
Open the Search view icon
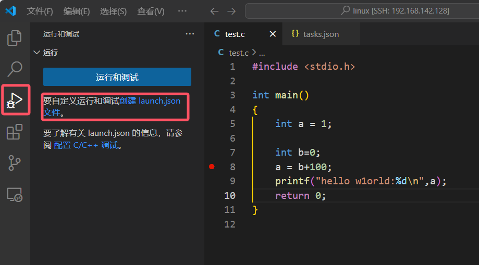[x=15, y=68]
